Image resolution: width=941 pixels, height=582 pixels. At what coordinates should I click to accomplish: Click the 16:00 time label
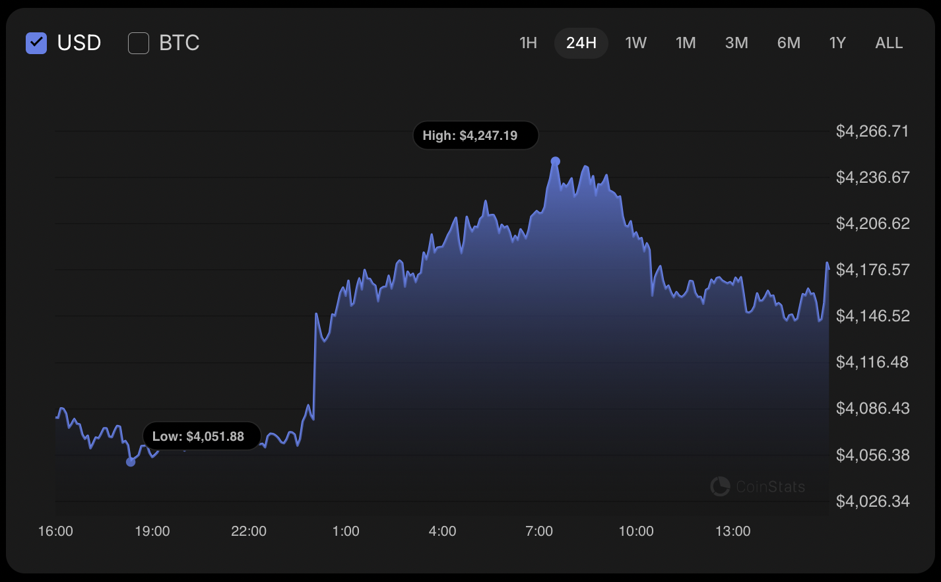click(57, 531)
